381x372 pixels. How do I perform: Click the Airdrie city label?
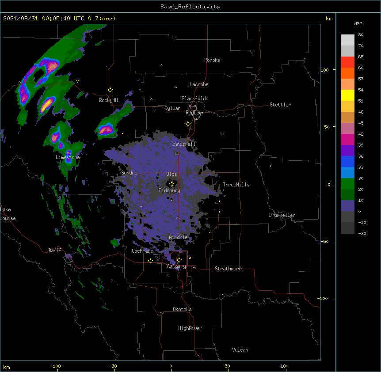click(179, 237)
